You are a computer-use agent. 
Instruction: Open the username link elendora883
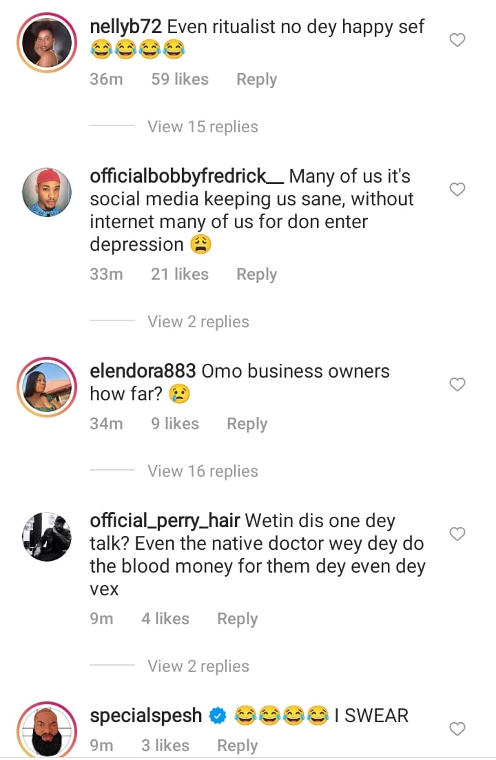(143, 371)
